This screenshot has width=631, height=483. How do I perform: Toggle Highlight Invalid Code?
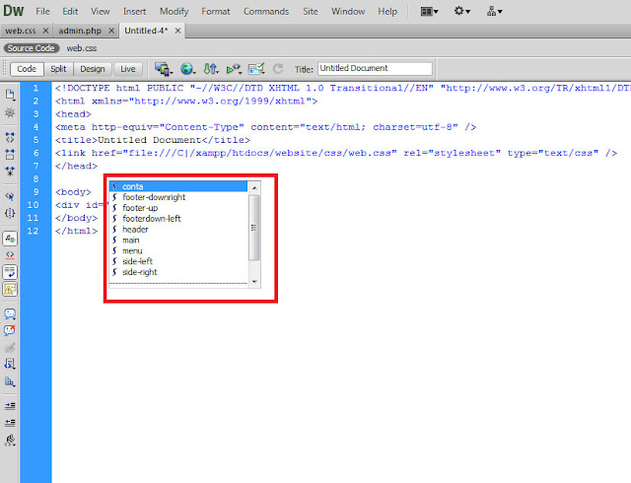pos(10,254)
